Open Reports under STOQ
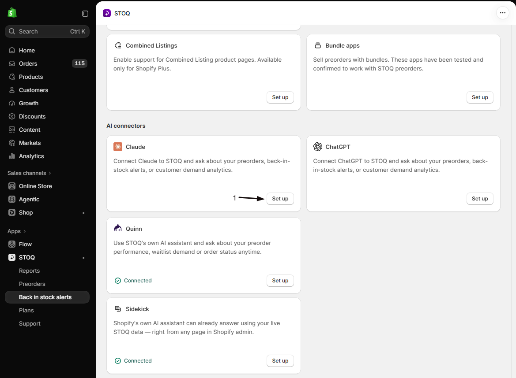The image size is (516, 378). point(29,271)
